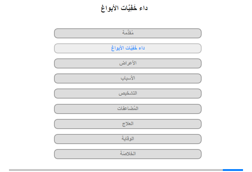The image size is (252, 172).
Task: Open the الخلاصَة summary section
Action: point(127,154)
